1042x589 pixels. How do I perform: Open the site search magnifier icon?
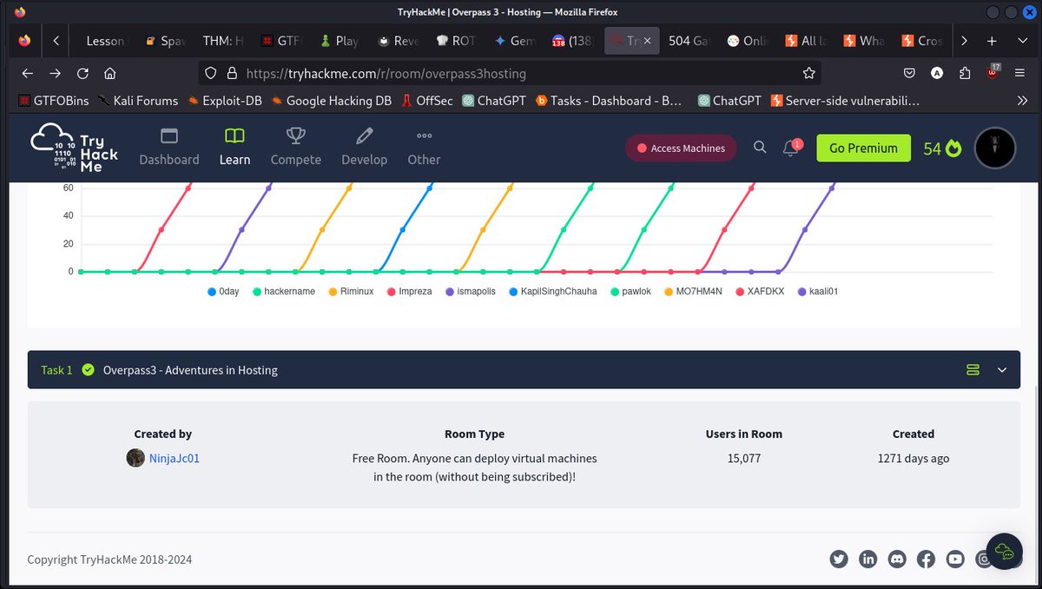click(760, 148)
